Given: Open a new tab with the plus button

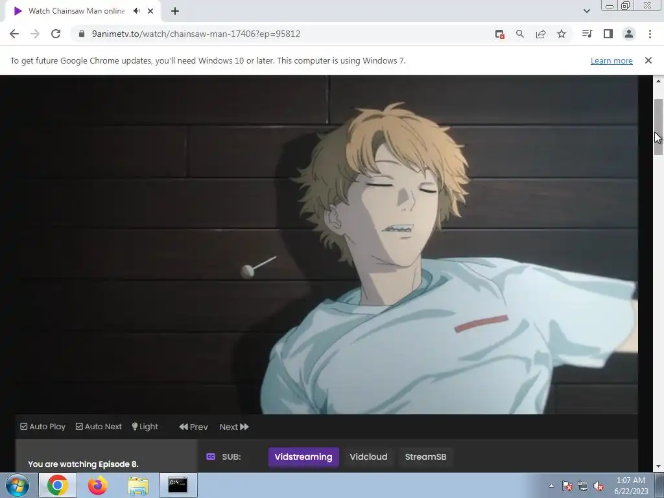Looking at the screenshot, I should 175,11.
